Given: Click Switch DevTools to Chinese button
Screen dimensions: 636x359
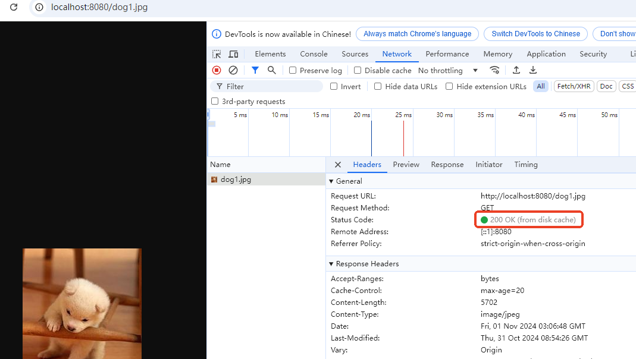Looking at the screenshot, I should [x=535, y=34].
